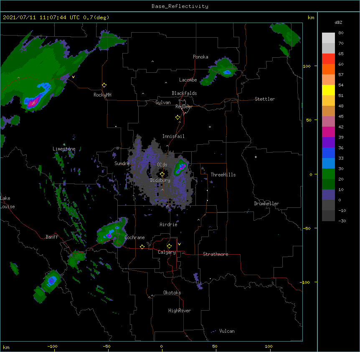The height and width of the screenshot is (352, 360).
Task: Click the yellow diamond radar marker near Olds
Action: point(162,174)
